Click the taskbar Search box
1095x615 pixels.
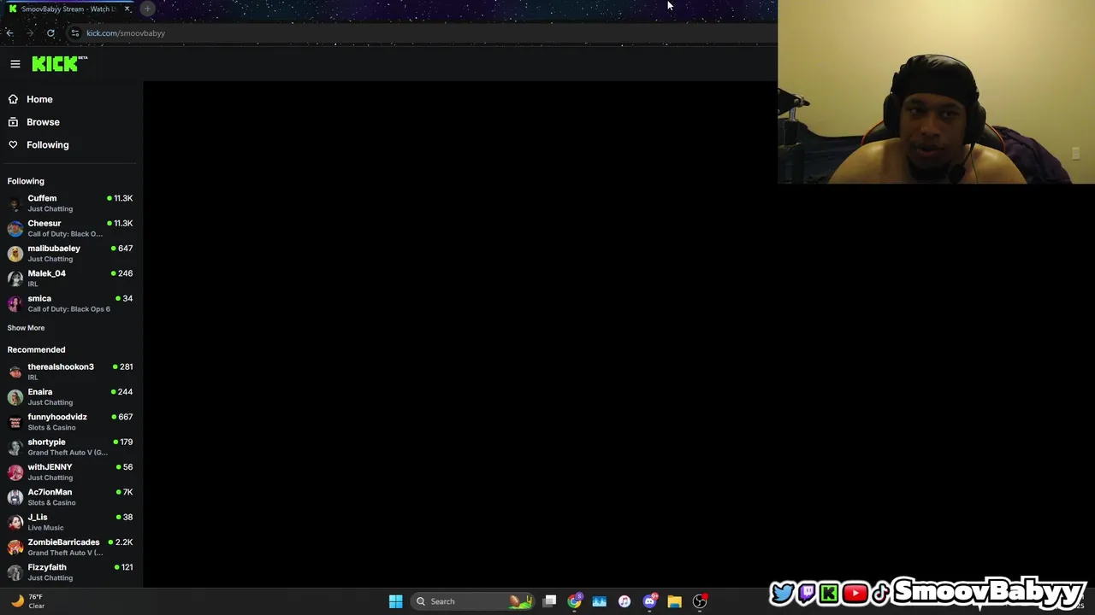pyautogui.click(x=474, y=601)
